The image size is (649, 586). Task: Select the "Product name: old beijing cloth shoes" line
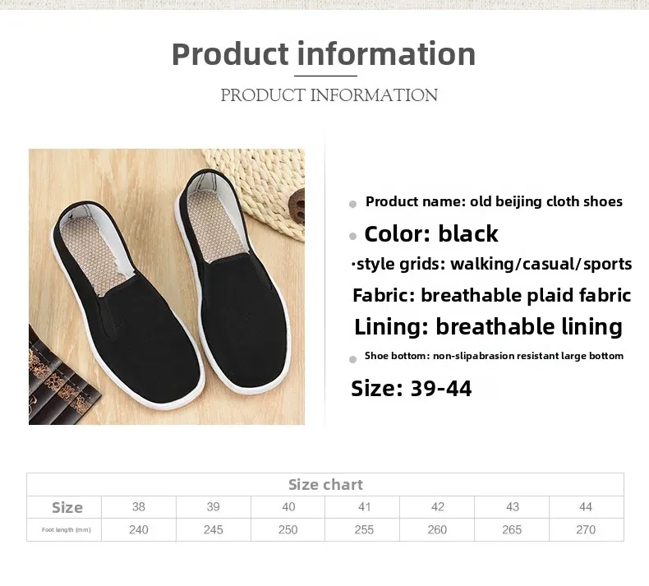pos(494,201)
